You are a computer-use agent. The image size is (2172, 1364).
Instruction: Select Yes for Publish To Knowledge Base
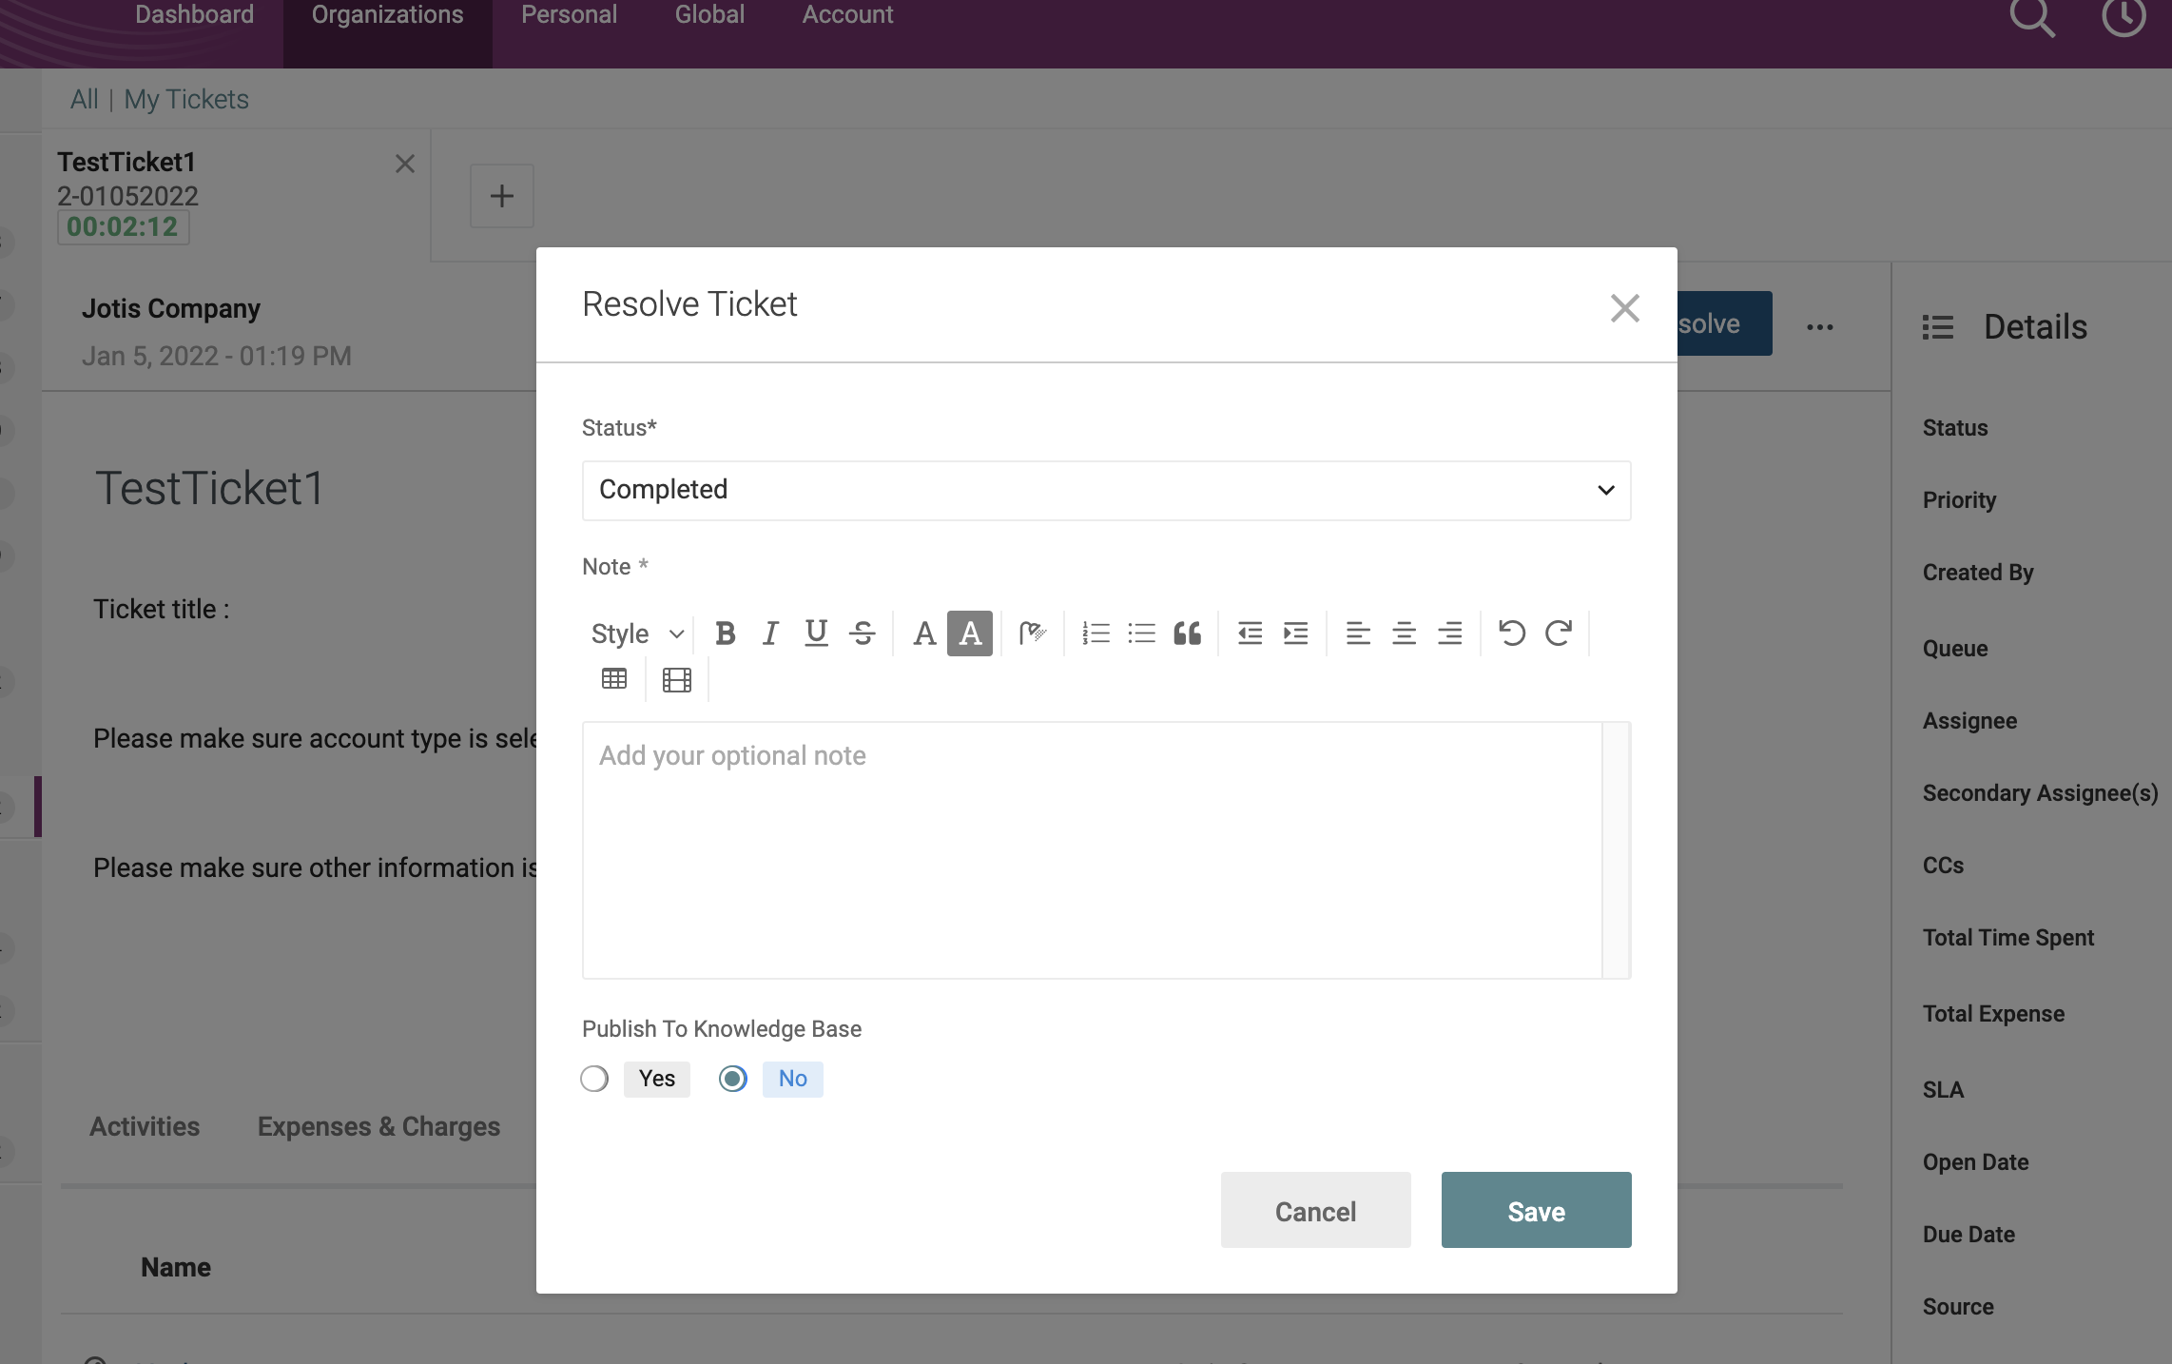pyautogui.click(x=594, y=1079)
